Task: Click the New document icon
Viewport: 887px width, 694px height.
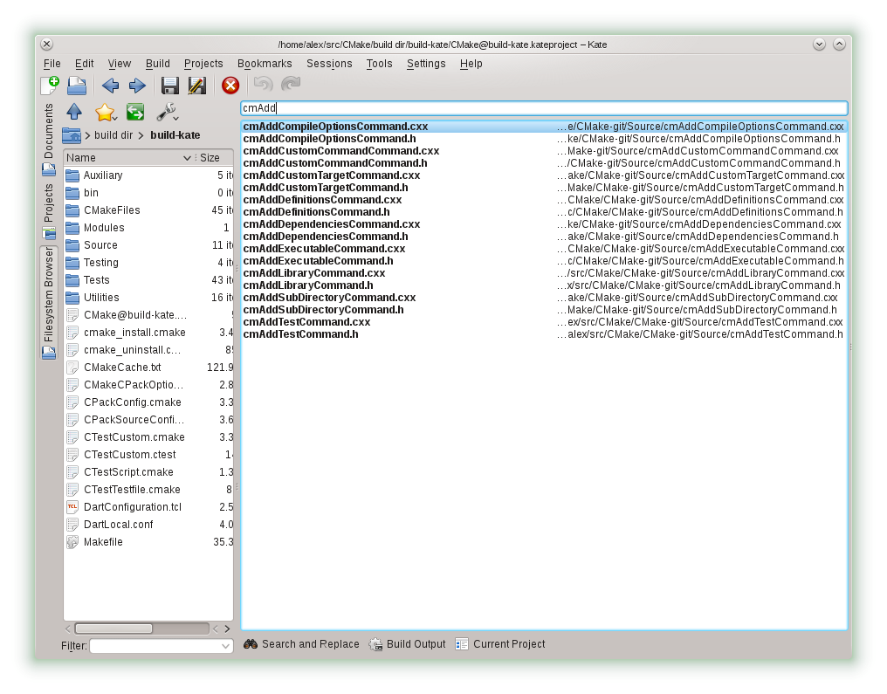Action: point(50,85)
